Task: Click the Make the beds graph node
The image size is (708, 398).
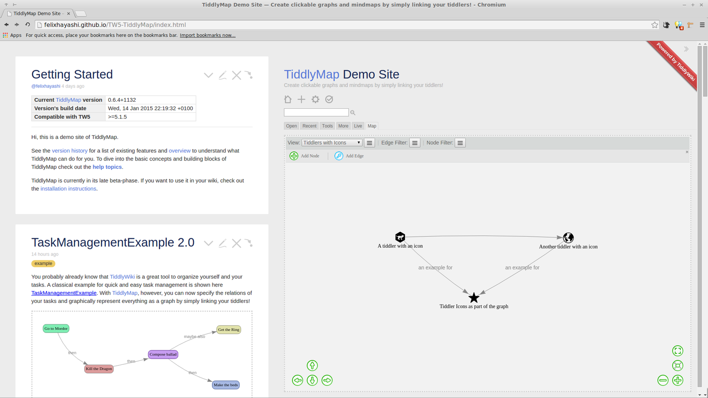Action: [226, 385]
